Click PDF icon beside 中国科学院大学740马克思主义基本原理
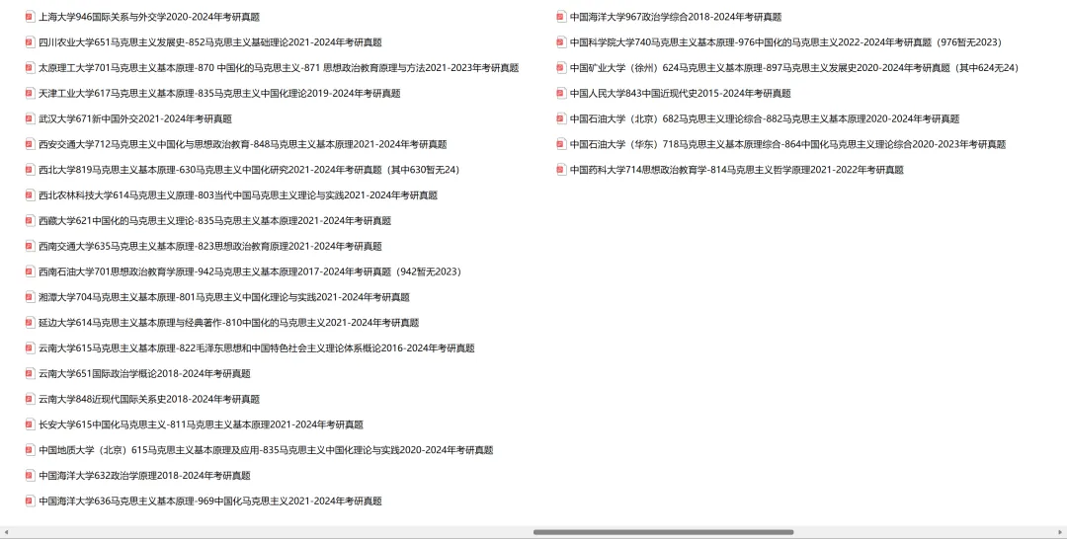Image resolution: width=1067 pixels, height=539 pixels. pos(561,42)
